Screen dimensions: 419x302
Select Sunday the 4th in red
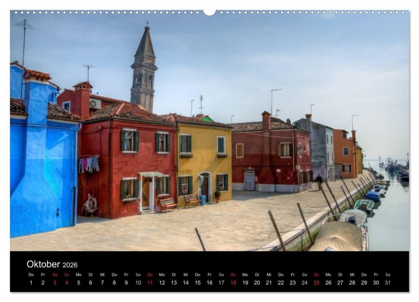(x=67, y=282)
